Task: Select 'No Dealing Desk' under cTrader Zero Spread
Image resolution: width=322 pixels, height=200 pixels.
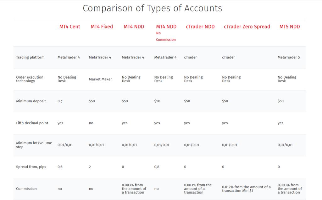Action: [x=231, y=79]
